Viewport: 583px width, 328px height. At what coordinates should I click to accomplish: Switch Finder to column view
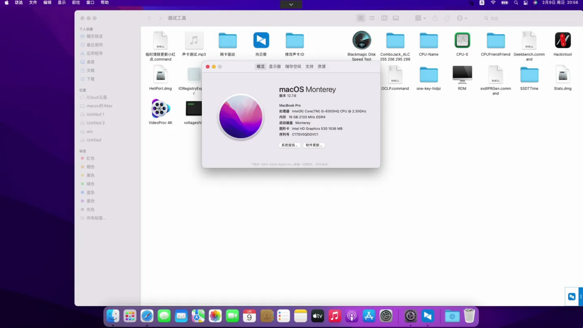pos(384,18)
